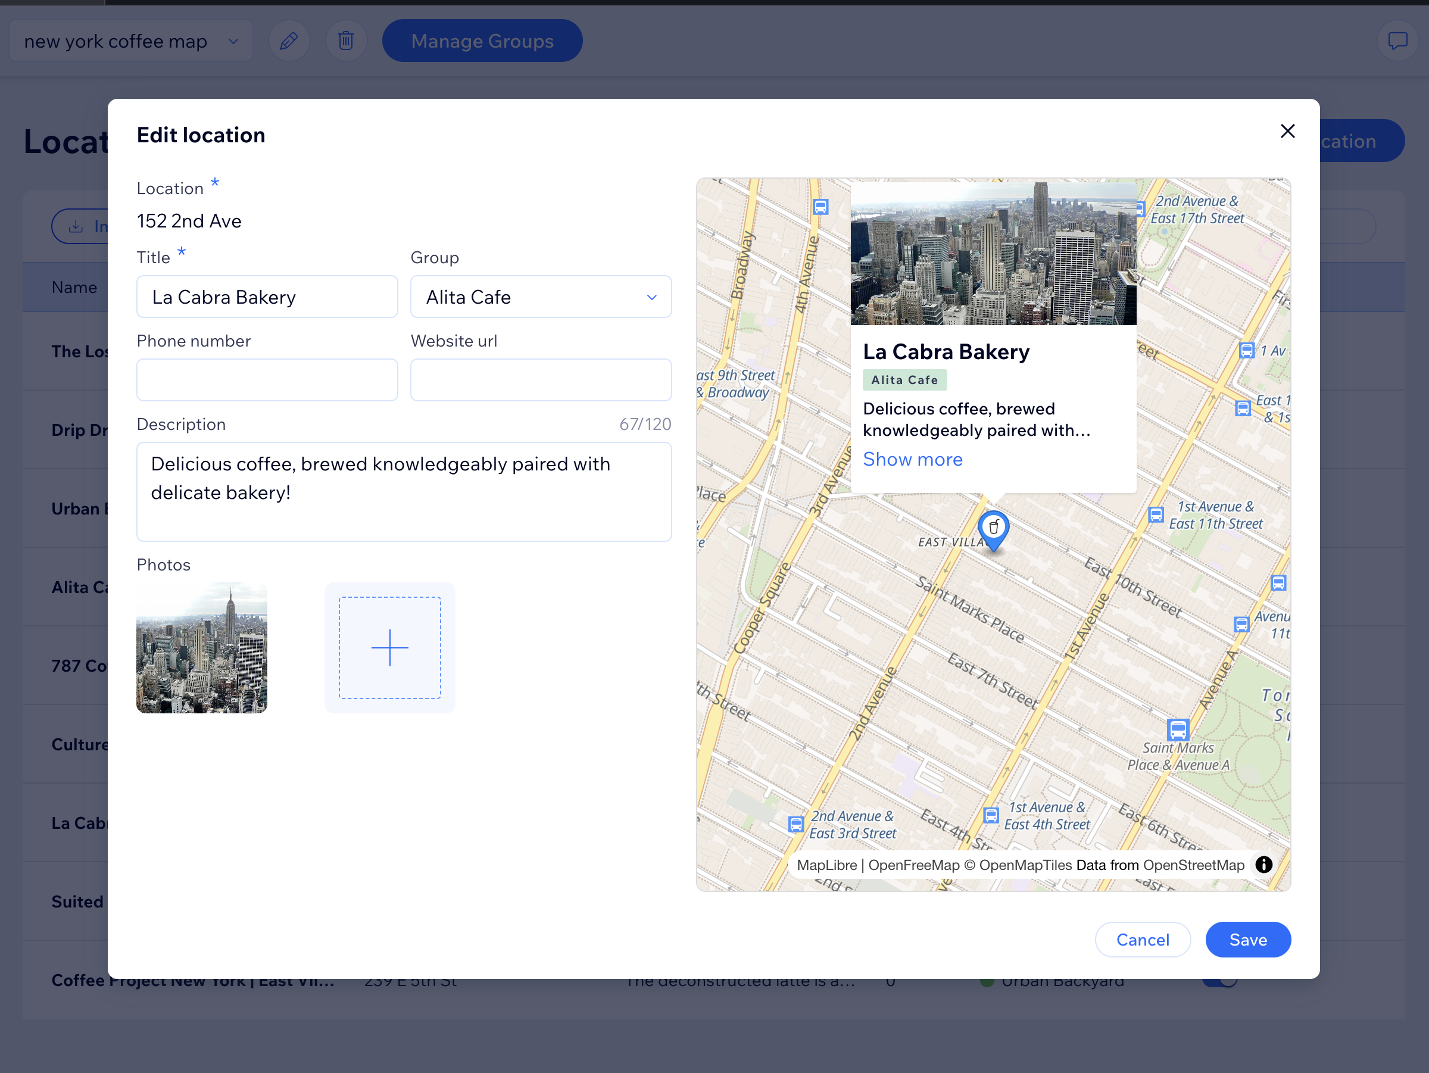Click the Phone number input field

267,380
